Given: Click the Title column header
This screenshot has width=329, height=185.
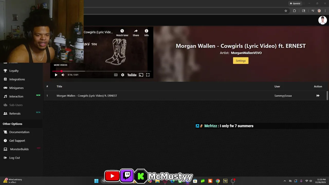Looking at the screenshot, I should [x=59, y=86].
